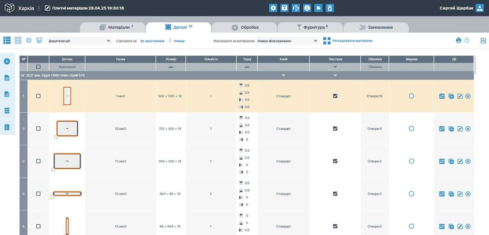Toggle texture checkbox for 12.низ3

335,194
